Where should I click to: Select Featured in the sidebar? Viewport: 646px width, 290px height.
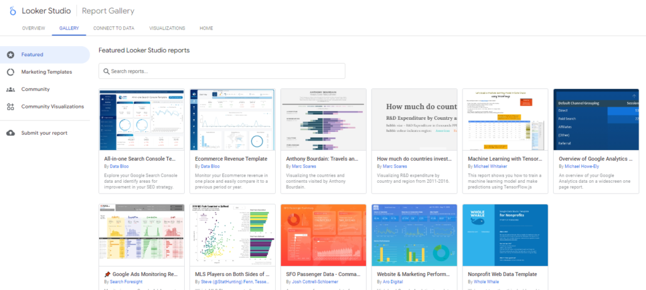coord(45,54)
